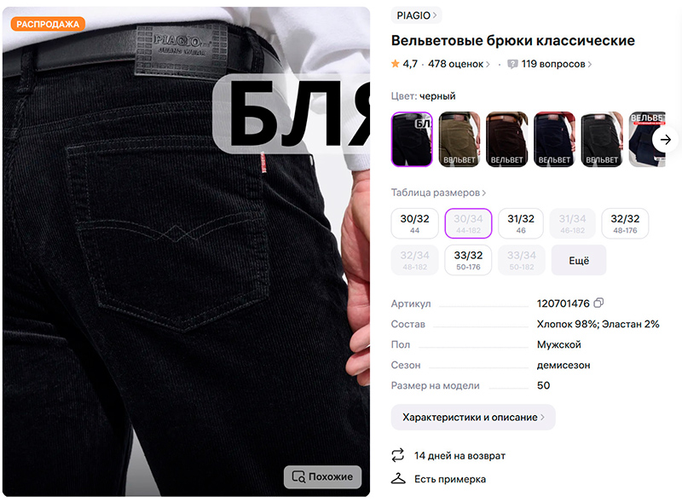Viewport: 682px width, 502px height.
Task: Select the dark blue color swatch
Action: tap(554, 139)
